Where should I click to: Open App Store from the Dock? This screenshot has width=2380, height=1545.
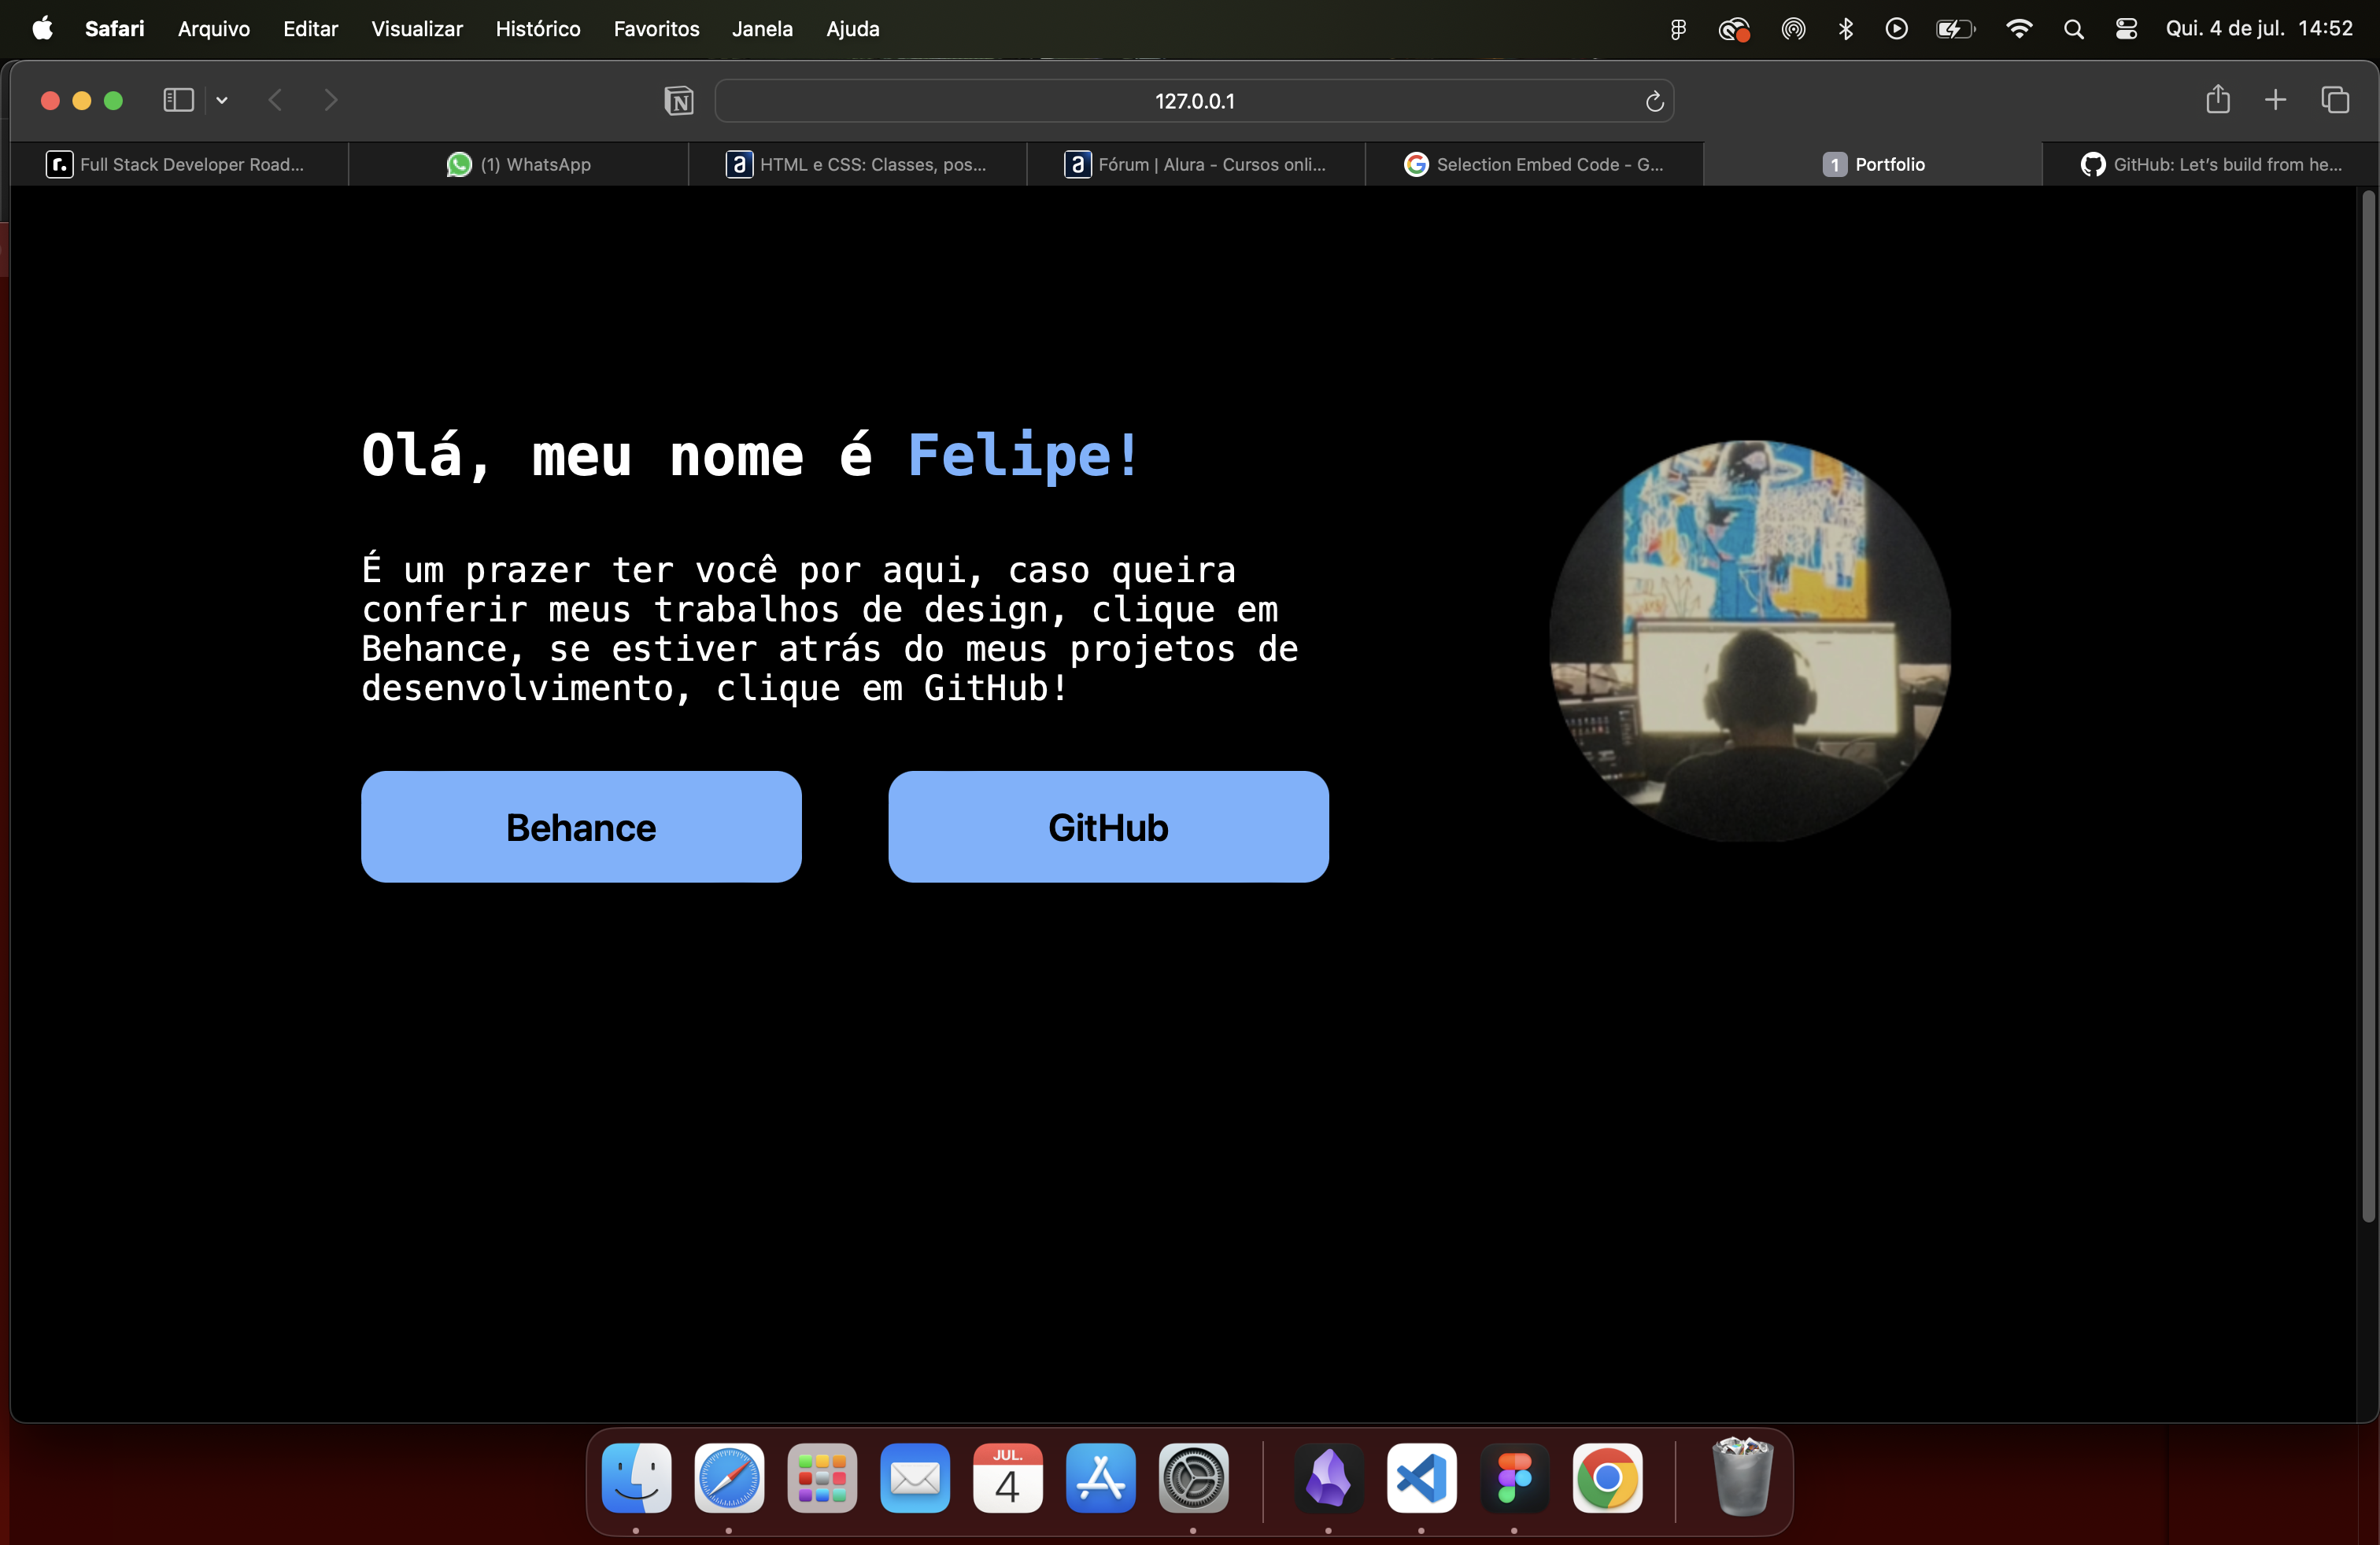pyautogui.click(x=1100, y=1478)
